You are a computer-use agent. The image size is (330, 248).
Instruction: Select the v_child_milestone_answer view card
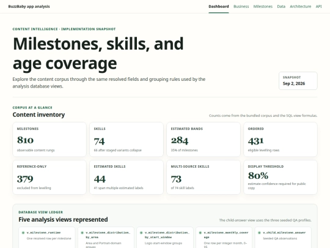(x=283, y=238)
